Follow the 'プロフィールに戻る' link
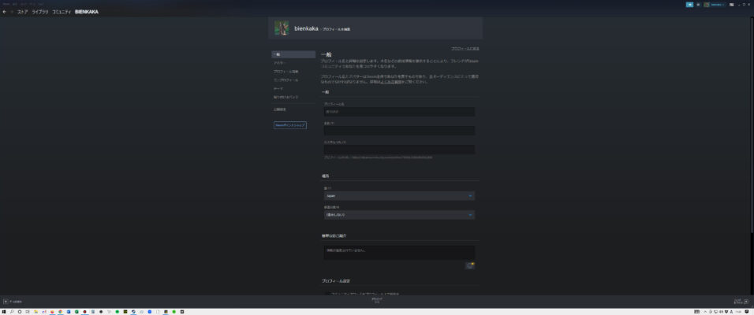 (465, 48)
